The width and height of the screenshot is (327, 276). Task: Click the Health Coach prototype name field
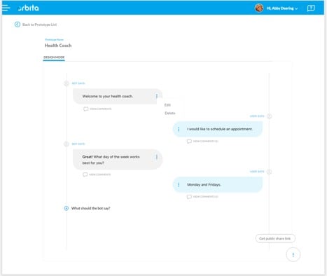coord(58,46)
